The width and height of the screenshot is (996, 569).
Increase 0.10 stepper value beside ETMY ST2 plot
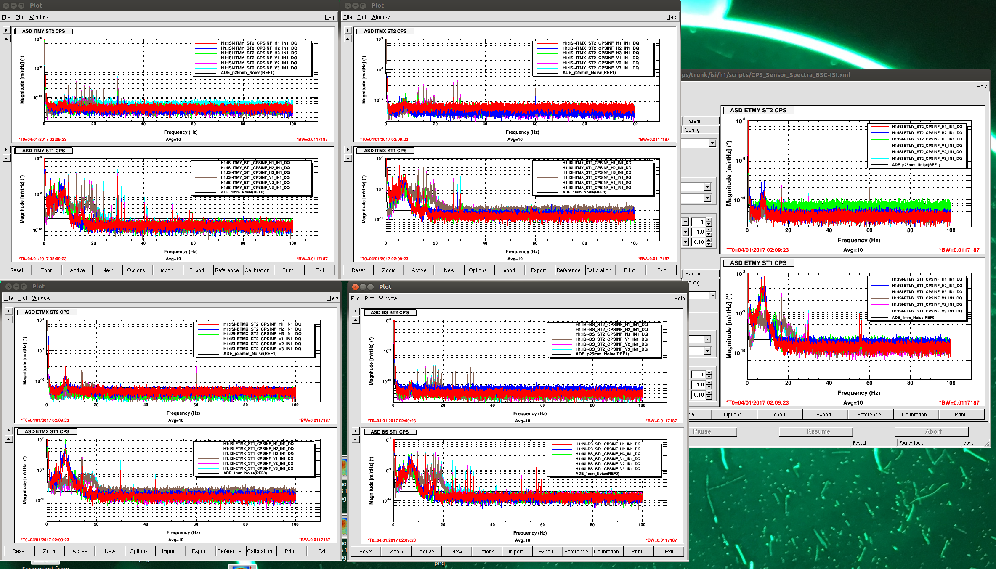709,240
